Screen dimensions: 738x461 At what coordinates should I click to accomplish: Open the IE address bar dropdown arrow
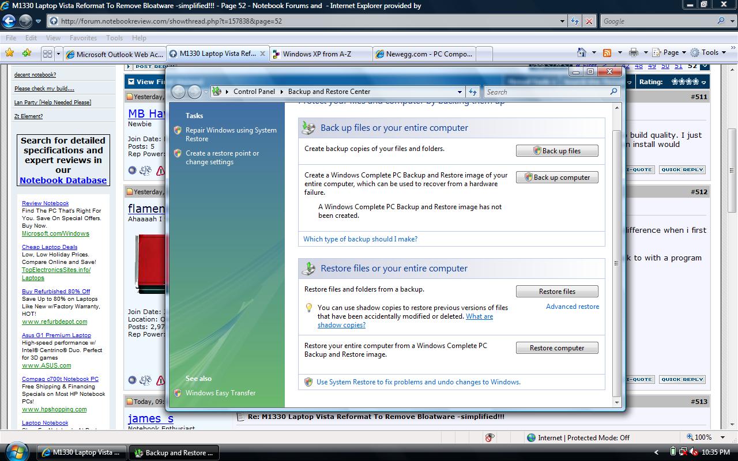(563, 21)
